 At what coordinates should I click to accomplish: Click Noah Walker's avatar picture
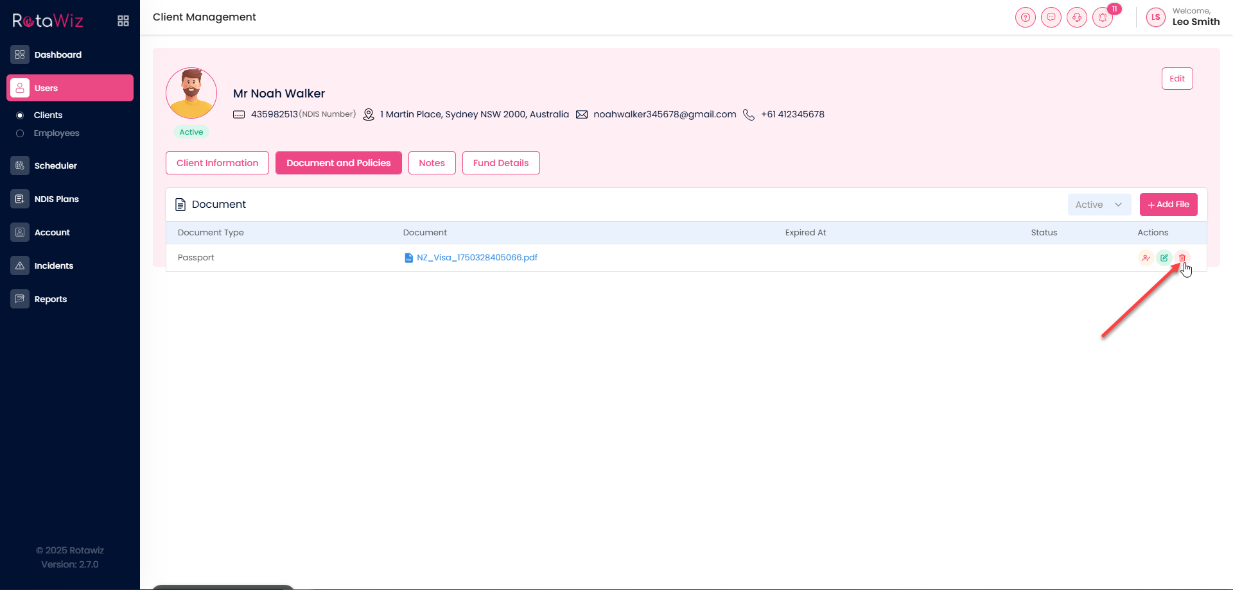tap(191, 94)
